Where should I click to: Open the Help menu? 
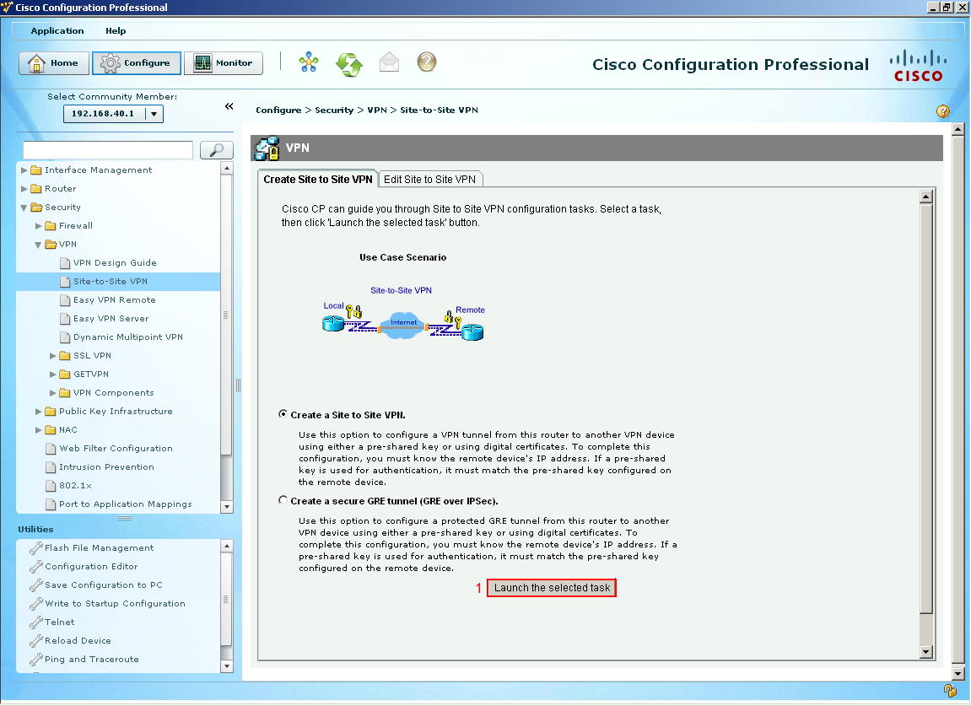116,31
